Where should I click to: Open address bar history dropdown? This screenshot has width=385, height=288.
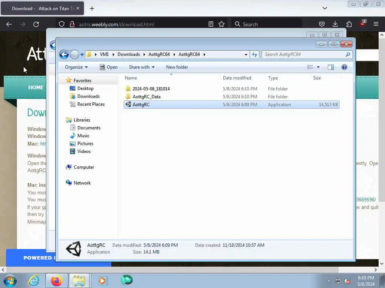click(246, 55)
